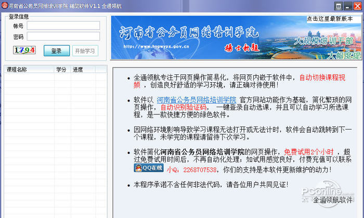Click the red 小Q: 2268707538 number
The height and width of the screenshot is (218, 364).
pyautogui.click(x=192, y=170)
